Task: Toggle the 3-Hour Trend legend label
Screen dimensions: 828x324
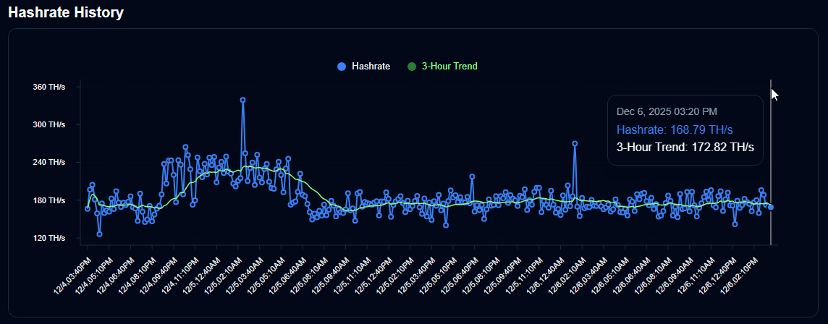Action: pos(449,67)
